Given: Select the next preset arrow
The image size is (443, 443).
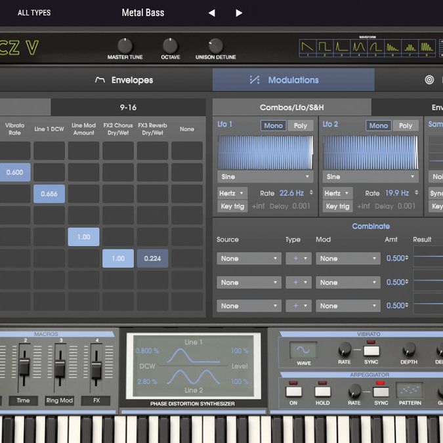Looking at the screenshot, I should point(239,13).
